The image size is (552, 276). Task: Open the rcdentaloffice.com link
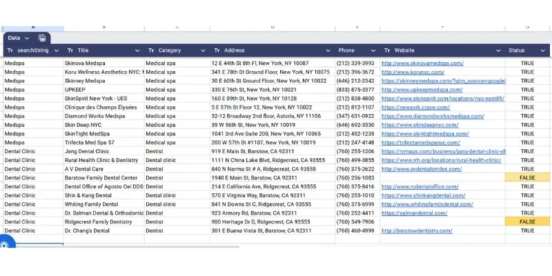click(x=420, y=187)
